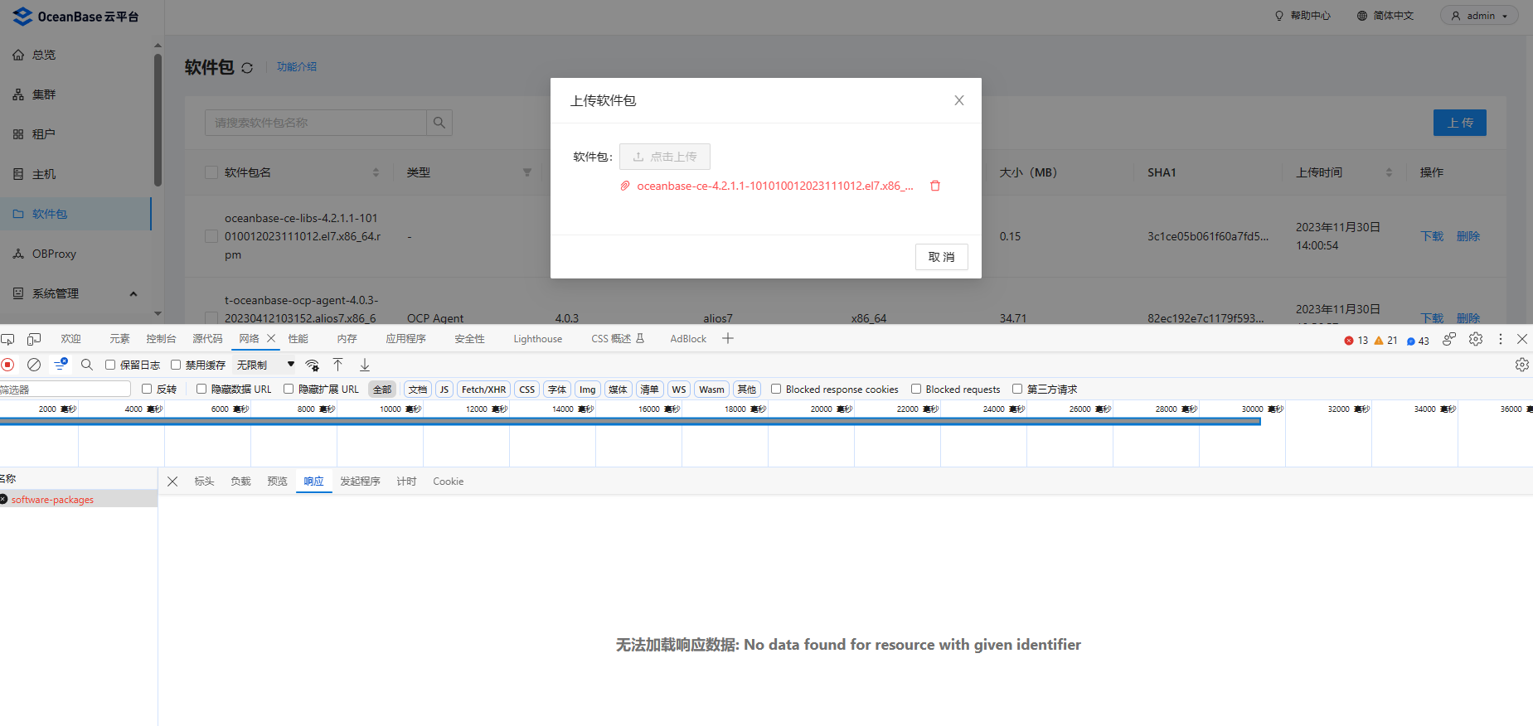Open the 无限制 throttling dropdown

tap(265, 365)
